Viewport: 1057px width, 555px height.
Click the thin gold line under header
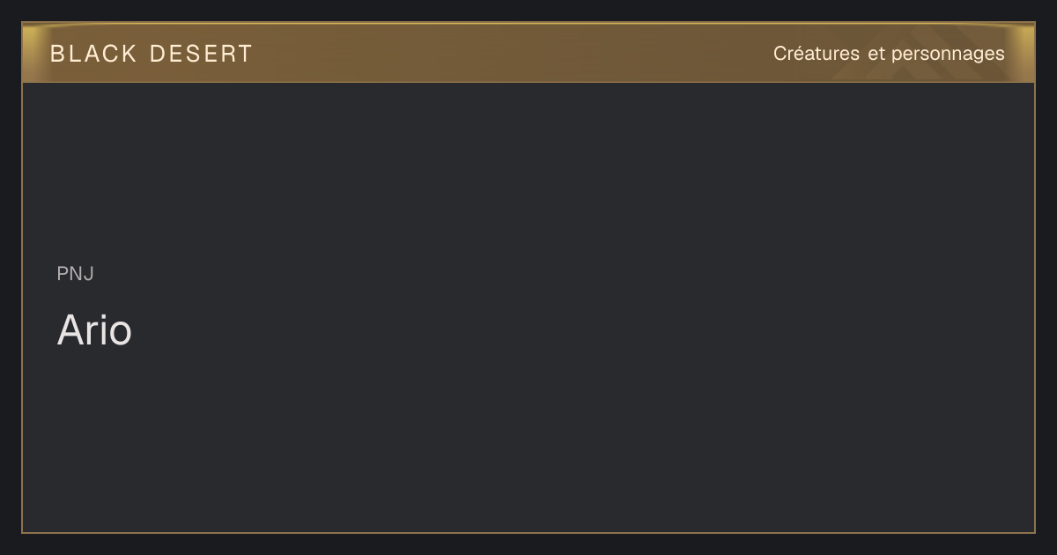coord(528,82)
